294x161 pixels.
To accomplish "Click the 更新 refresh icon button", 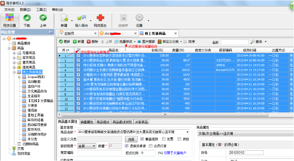I will pyautogui.click(x=64, y=42).
